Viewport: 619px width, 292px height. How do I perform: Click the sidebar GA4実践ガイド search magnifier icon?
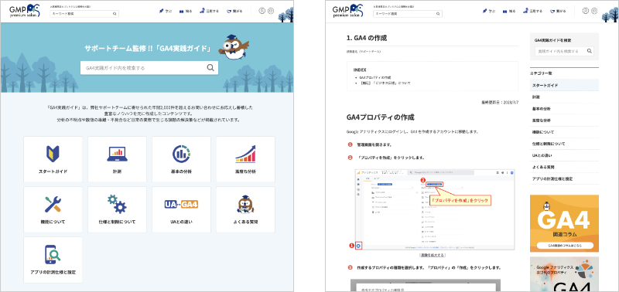(590, 51)
